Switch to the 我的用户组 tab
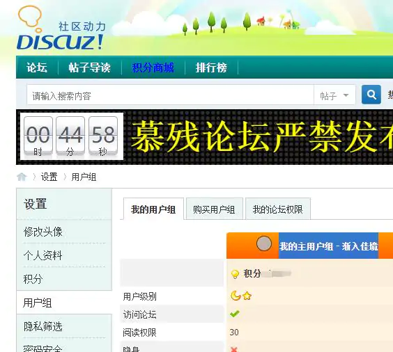The image size is (393, 352). [x=153, y=209]
